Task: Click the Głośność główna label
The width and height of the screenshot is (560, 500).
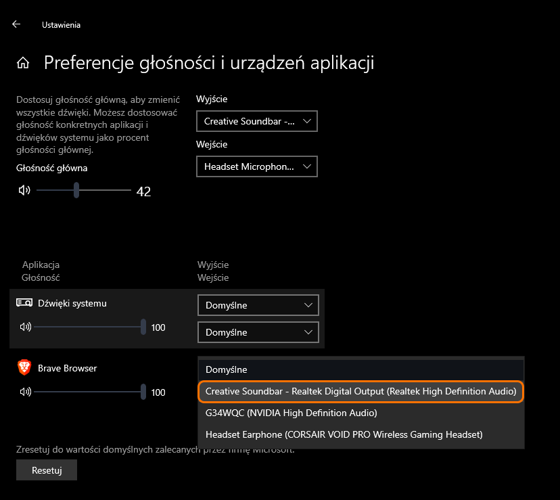Action: tap(52, 168)
